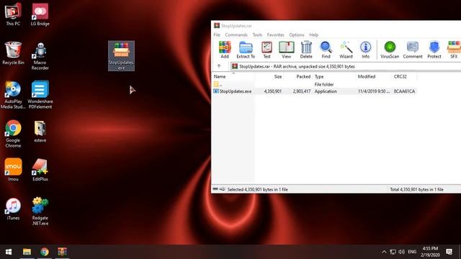Click the key icon in WinRAR status bar
The image size is (461, 259).
point(223,189)
